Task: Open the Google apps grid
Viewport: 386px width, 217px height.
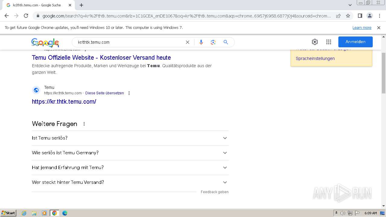Action: click(x=329, y=42)
